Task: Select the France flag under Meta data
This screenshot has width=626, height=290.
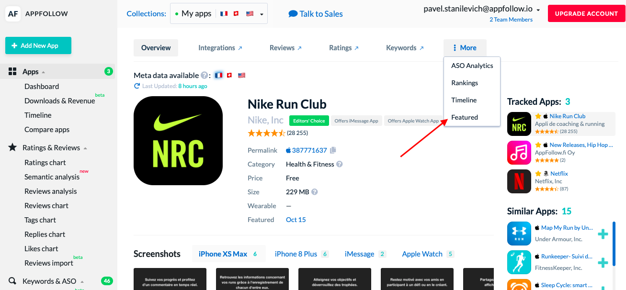Action: [219, 75]
